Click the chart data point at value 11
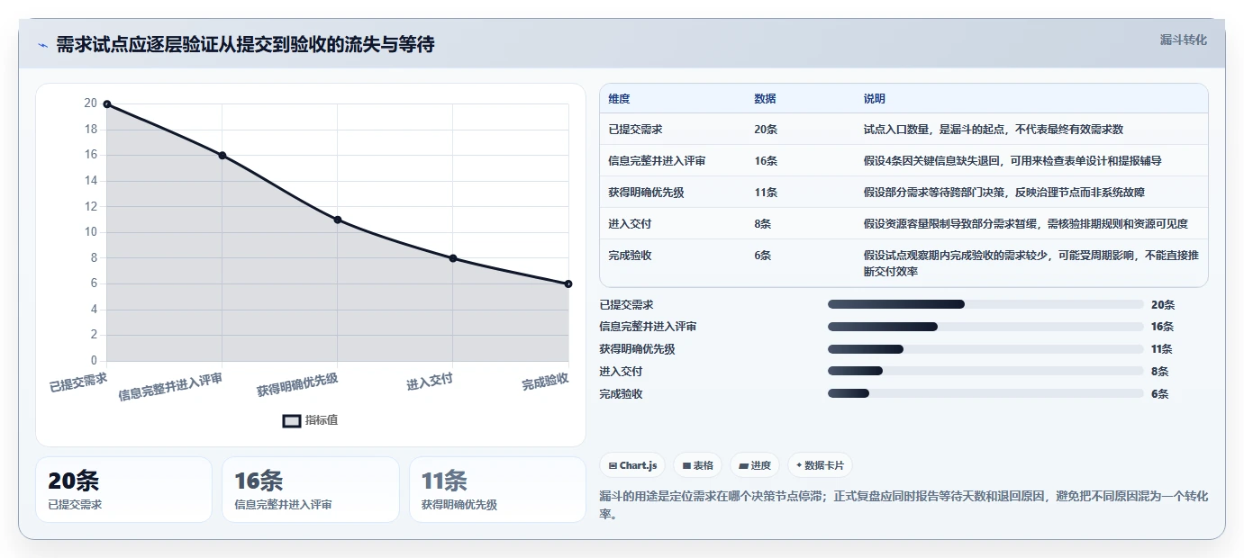Image resolution: width=1244 pixels, height=558 pixels. (x=338, y=220)
